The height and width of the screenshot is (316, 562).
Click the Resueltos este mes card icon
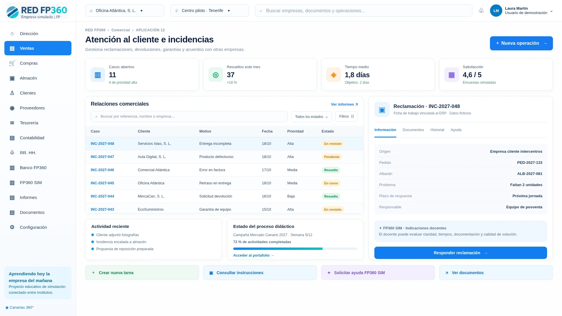(216, 75)
